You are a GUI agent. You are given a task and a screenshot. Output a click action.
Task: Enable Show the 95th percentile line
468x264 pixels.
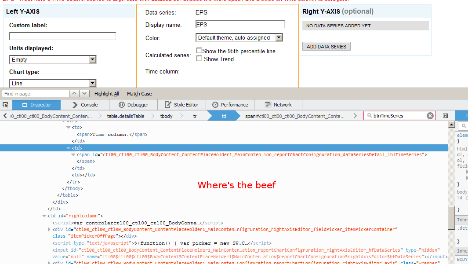[x=199, y=51]
